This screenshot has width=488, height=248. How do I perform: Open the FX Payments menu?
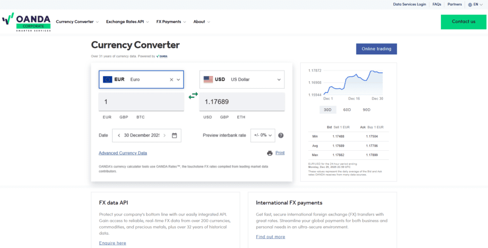(171, 21)
